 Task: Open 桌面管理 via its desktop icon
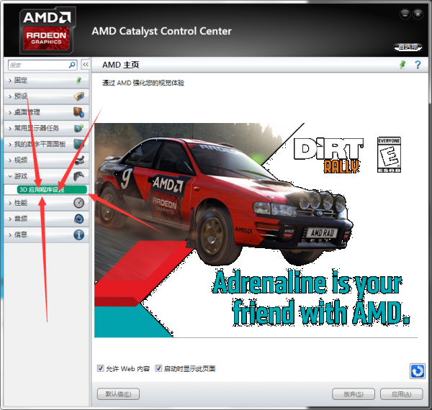coord(78,112)
